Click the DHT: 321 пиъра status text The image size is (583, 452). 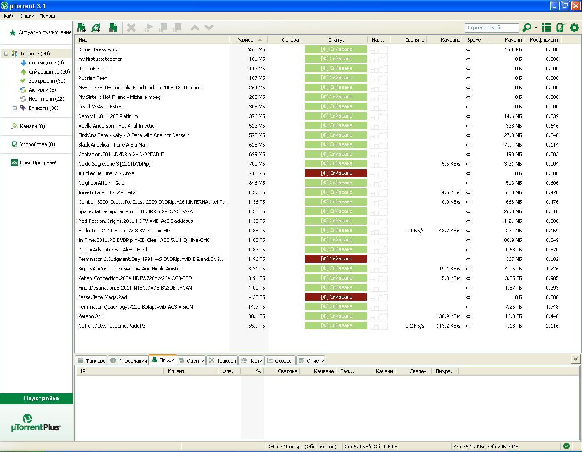(x=302, y=447)
